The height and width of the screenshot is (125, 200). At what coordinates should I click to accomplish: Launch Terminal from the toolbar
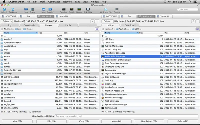pos(64,9)
